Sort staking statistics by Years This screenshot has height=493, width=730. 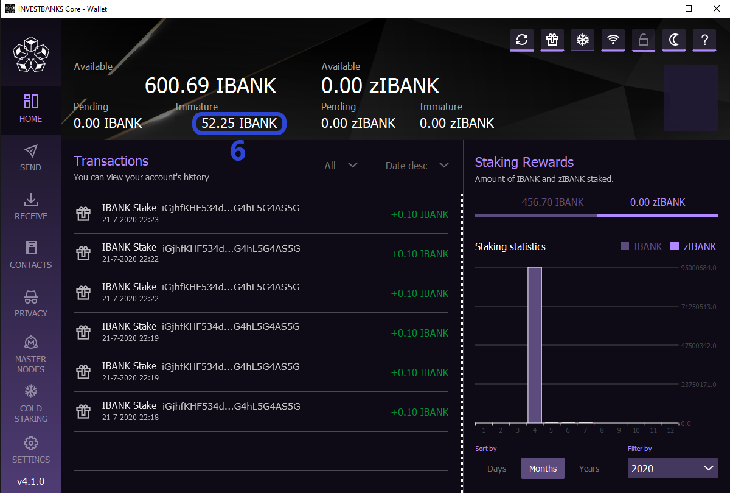tap(589, 469)
